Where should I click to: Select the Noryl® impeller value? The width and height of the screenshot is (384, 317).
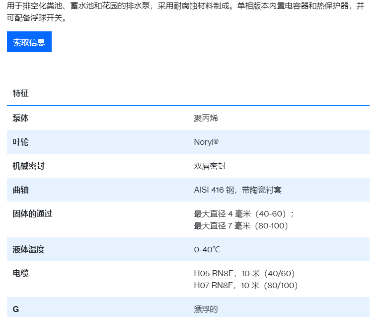coord(206,142)
